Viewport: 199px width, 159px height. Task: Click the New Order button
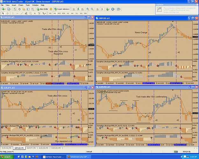pos(42,9)
